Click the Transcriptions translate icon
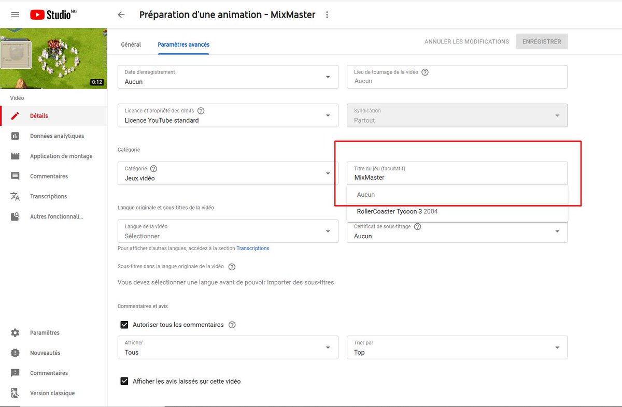 pyautogui.click(x=15, y=197)
